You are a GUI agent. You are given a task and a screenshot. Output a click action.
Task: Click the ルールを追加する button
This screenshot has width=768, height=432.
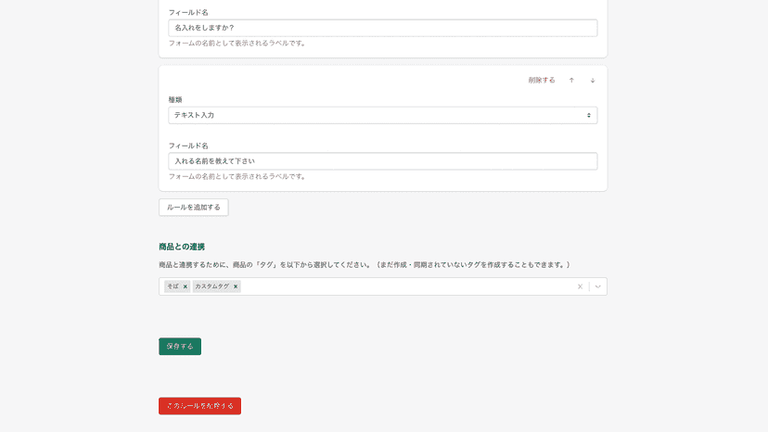[194, 207]
